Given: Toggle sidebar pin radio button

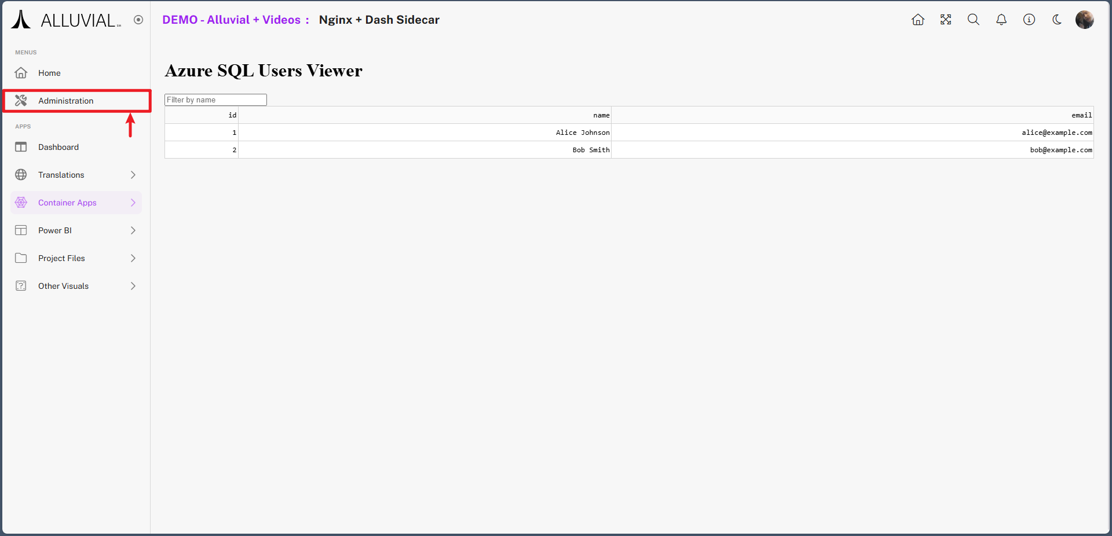Looking at the screenshot, I should 138,20.
